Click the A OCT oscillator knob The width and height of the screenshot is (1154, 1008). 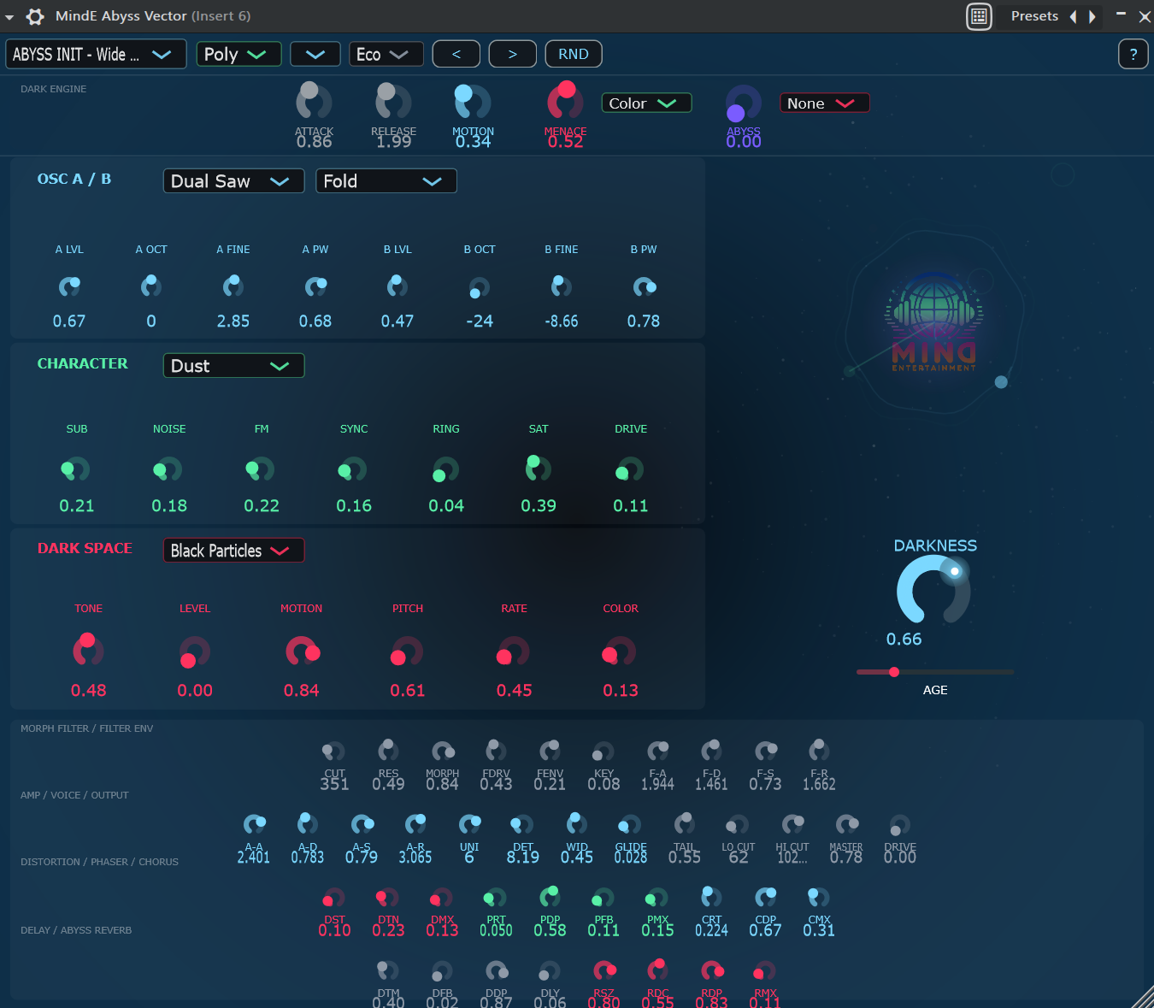[x=151, y=286]
